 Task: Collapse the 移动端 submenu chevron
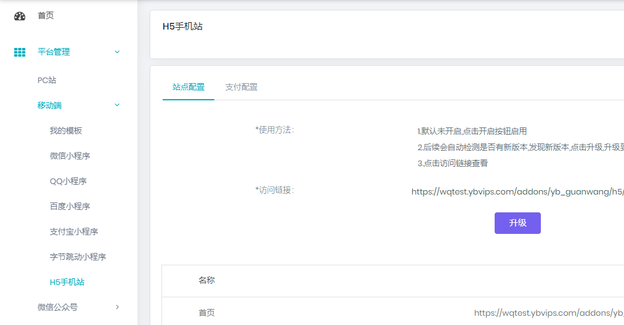coord(117,105)
